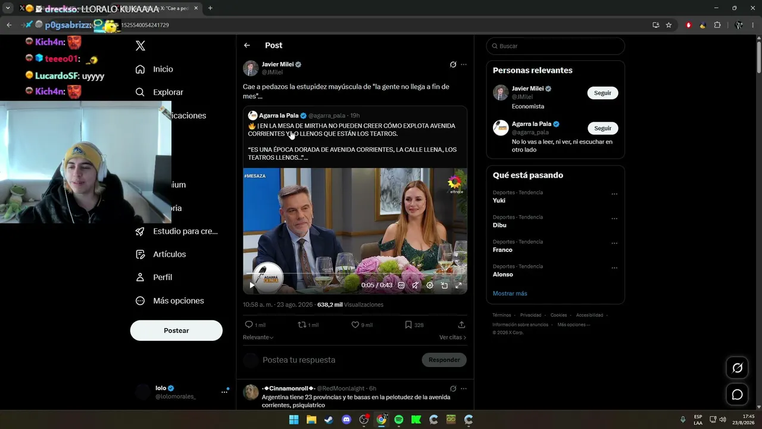Go back using the Post back arrow
This screenshot has width=762, height=429.
(x=247, y=45)
